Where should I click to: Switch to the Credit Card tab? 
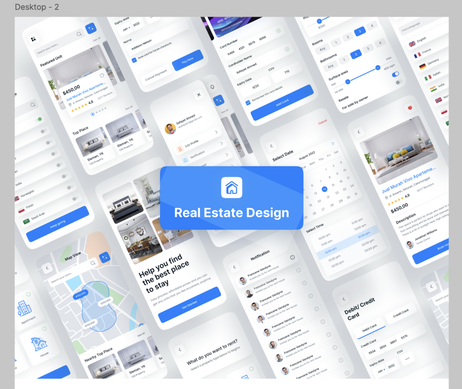click(401, 313)
